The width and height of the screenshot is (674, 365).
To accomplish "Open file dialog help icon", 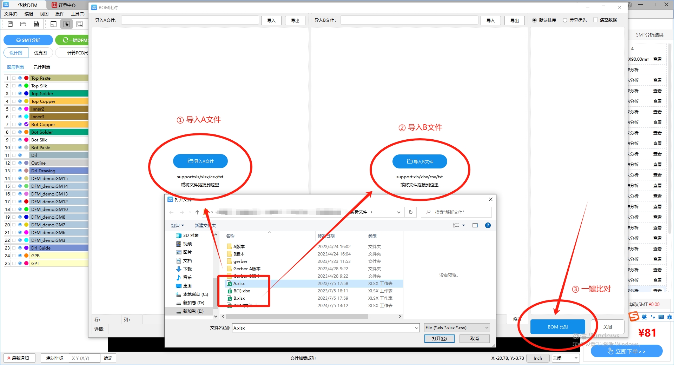I will click(x=488, y=225).
